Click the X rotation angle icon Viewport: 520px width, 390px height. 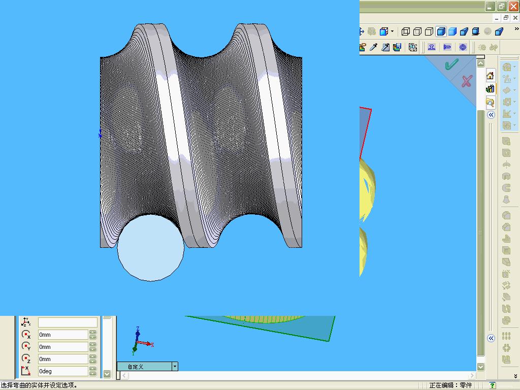[x=26, y=371]
